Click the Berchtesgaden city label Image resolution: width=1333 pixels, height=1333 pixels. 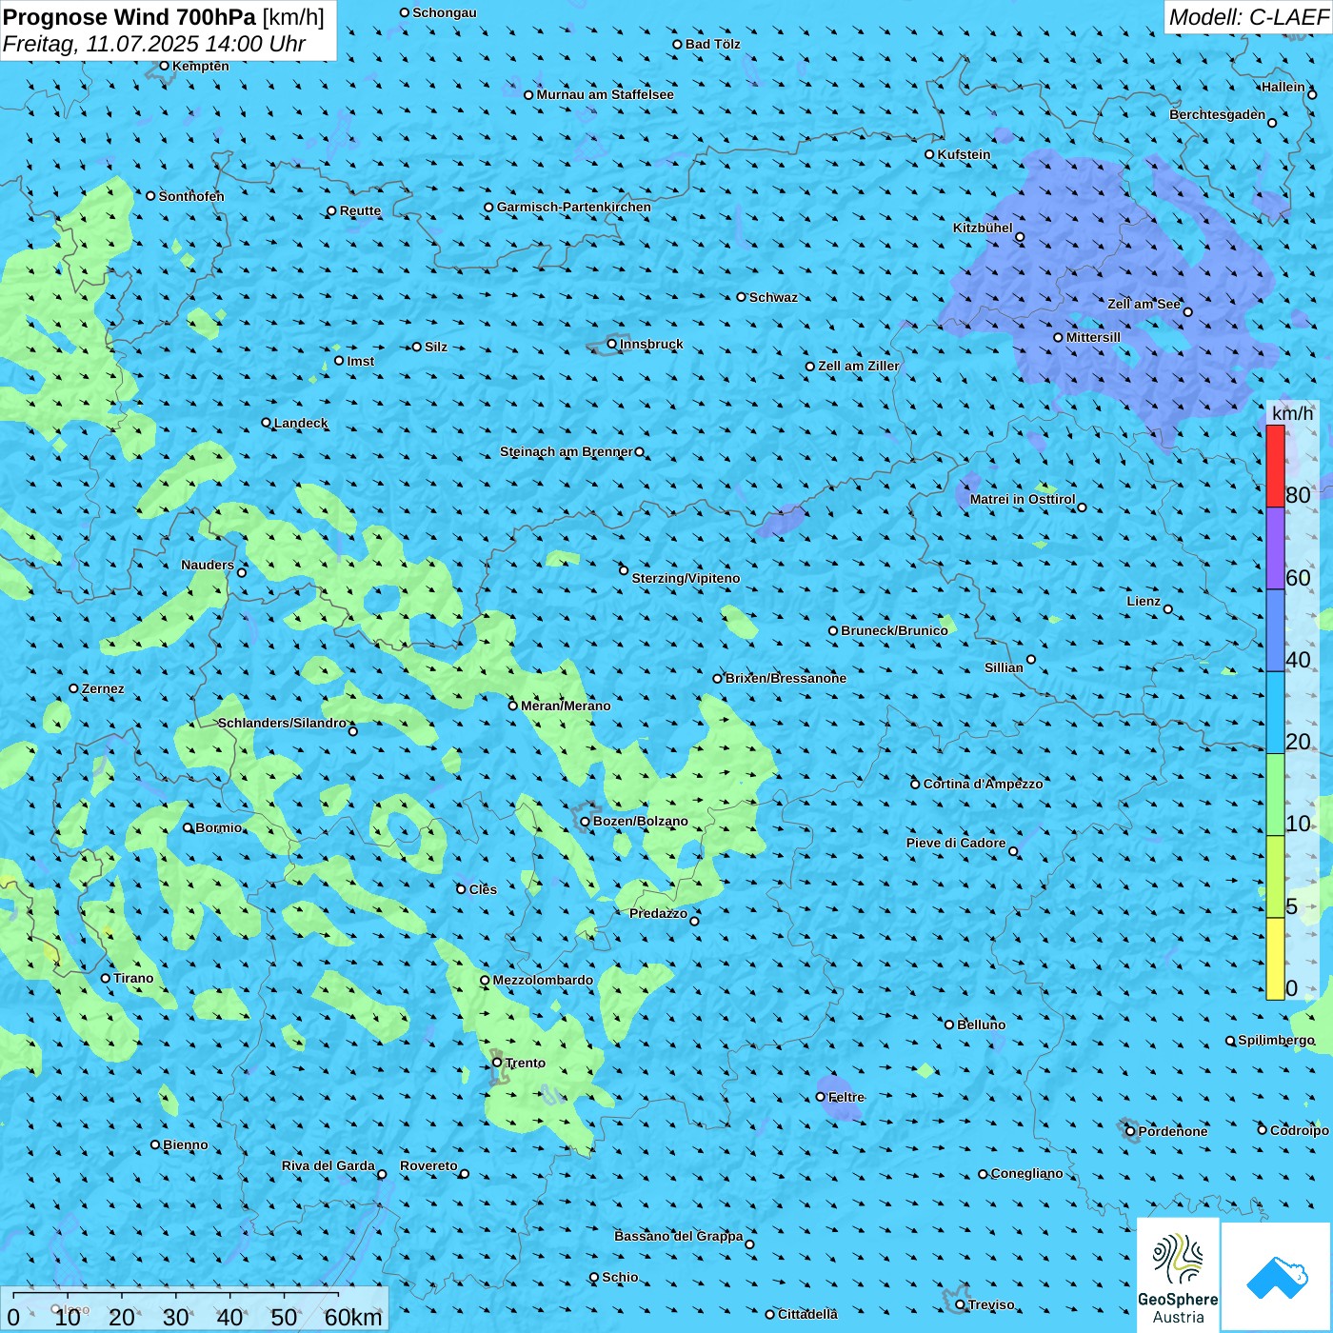[x=1218, y=114]
